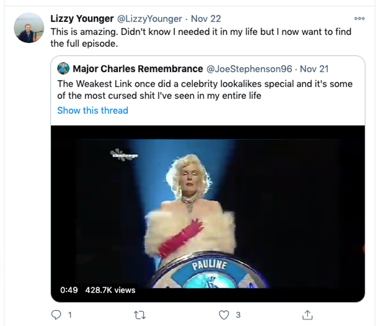Click the 0:49 video duration label
The image size is (377, 326).
(x=69, y=290)
